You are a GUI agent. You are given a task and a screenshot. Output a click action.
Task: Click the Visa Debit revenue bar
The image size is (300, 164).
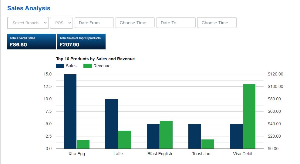click(x=249, y=116)
